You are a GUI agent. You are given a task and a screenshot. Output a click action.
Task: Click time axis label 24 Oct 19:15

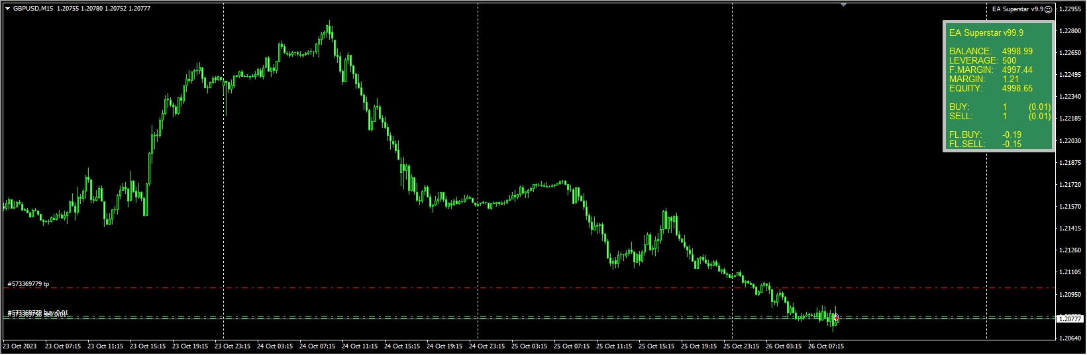tap(444, 346)
